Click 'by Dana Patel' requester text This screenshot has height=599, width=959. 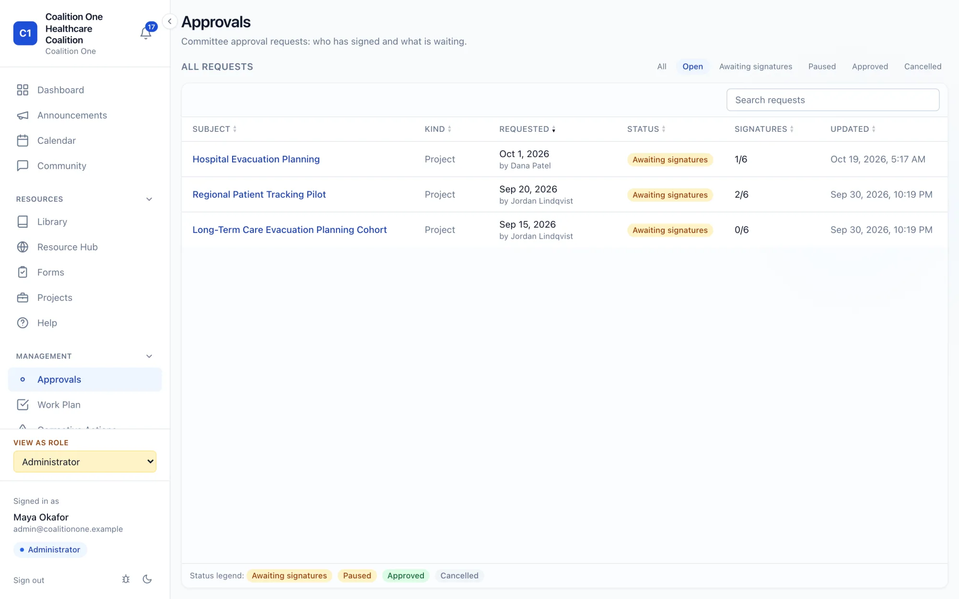(x=525, y=166)
